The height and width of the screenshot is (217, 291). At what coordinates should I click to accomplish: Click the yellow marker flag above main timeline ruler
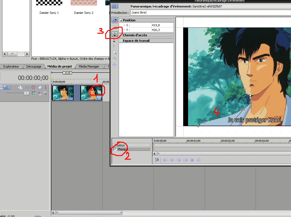(x=52, y=78)
